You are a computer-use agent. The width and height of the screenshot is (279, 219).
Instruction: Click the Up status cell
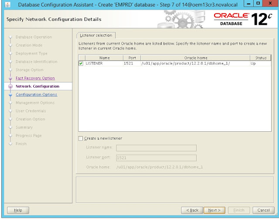click(x=261, y=64)
